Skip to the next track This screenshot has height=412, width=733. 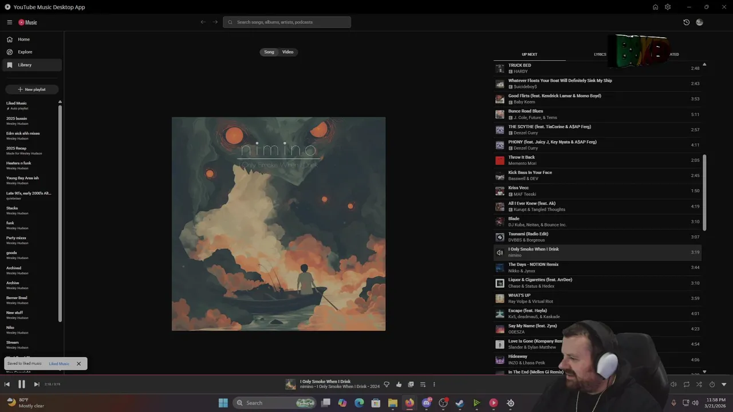(36, 385)
